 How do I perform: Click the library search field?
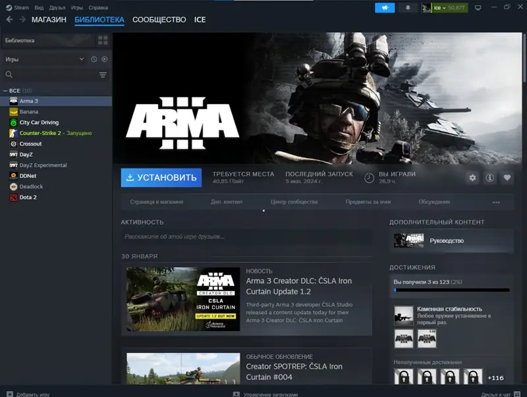click(55, 74)
